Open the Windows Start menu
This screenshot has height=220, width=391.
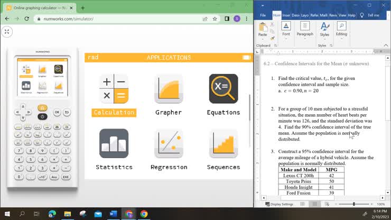tap(7, 214)
